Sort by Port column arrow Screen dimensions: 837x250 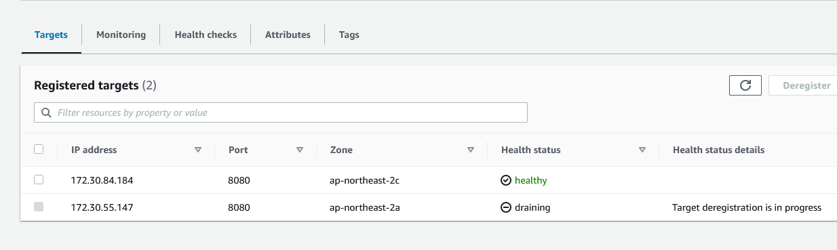[299, 150]
